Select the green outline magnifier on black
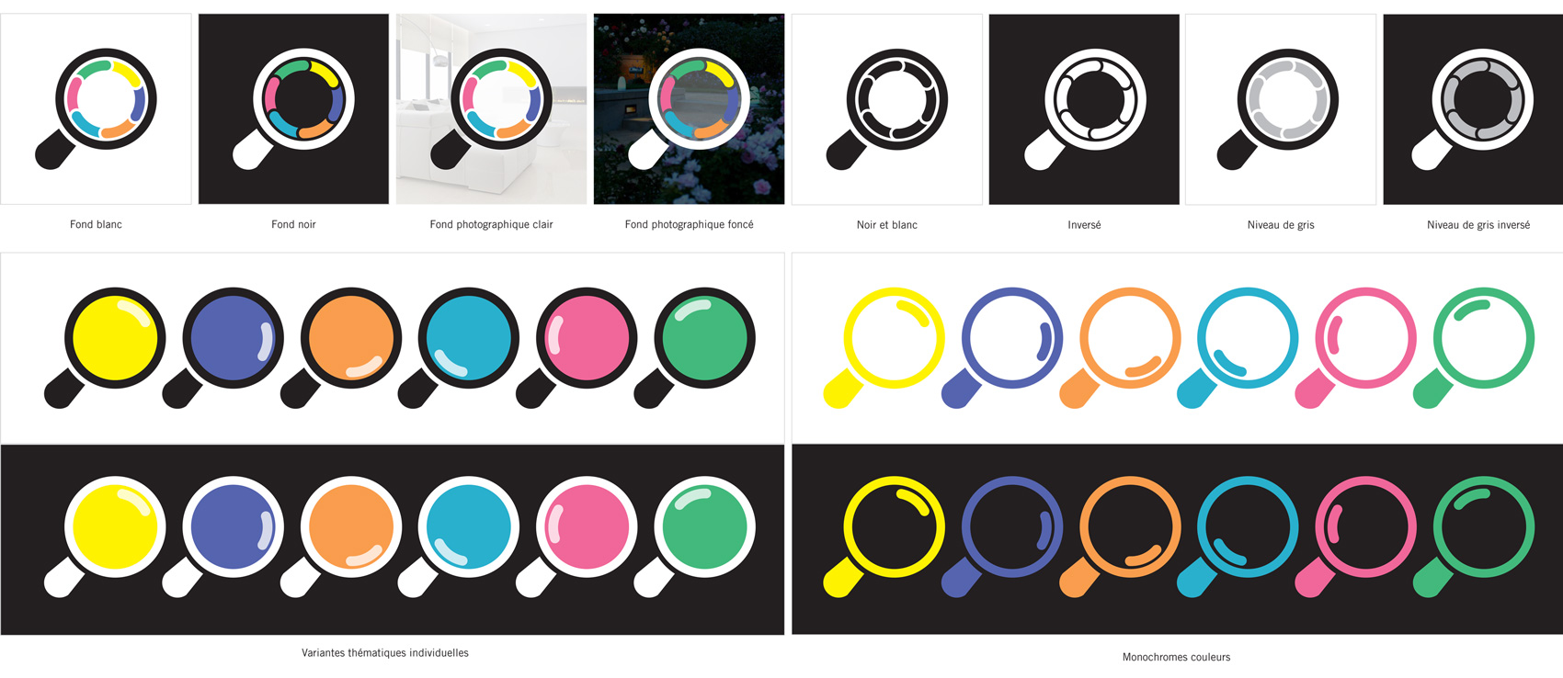Image resolution: width=1563 pixels, height=678 pixels. pos(1474,537)
